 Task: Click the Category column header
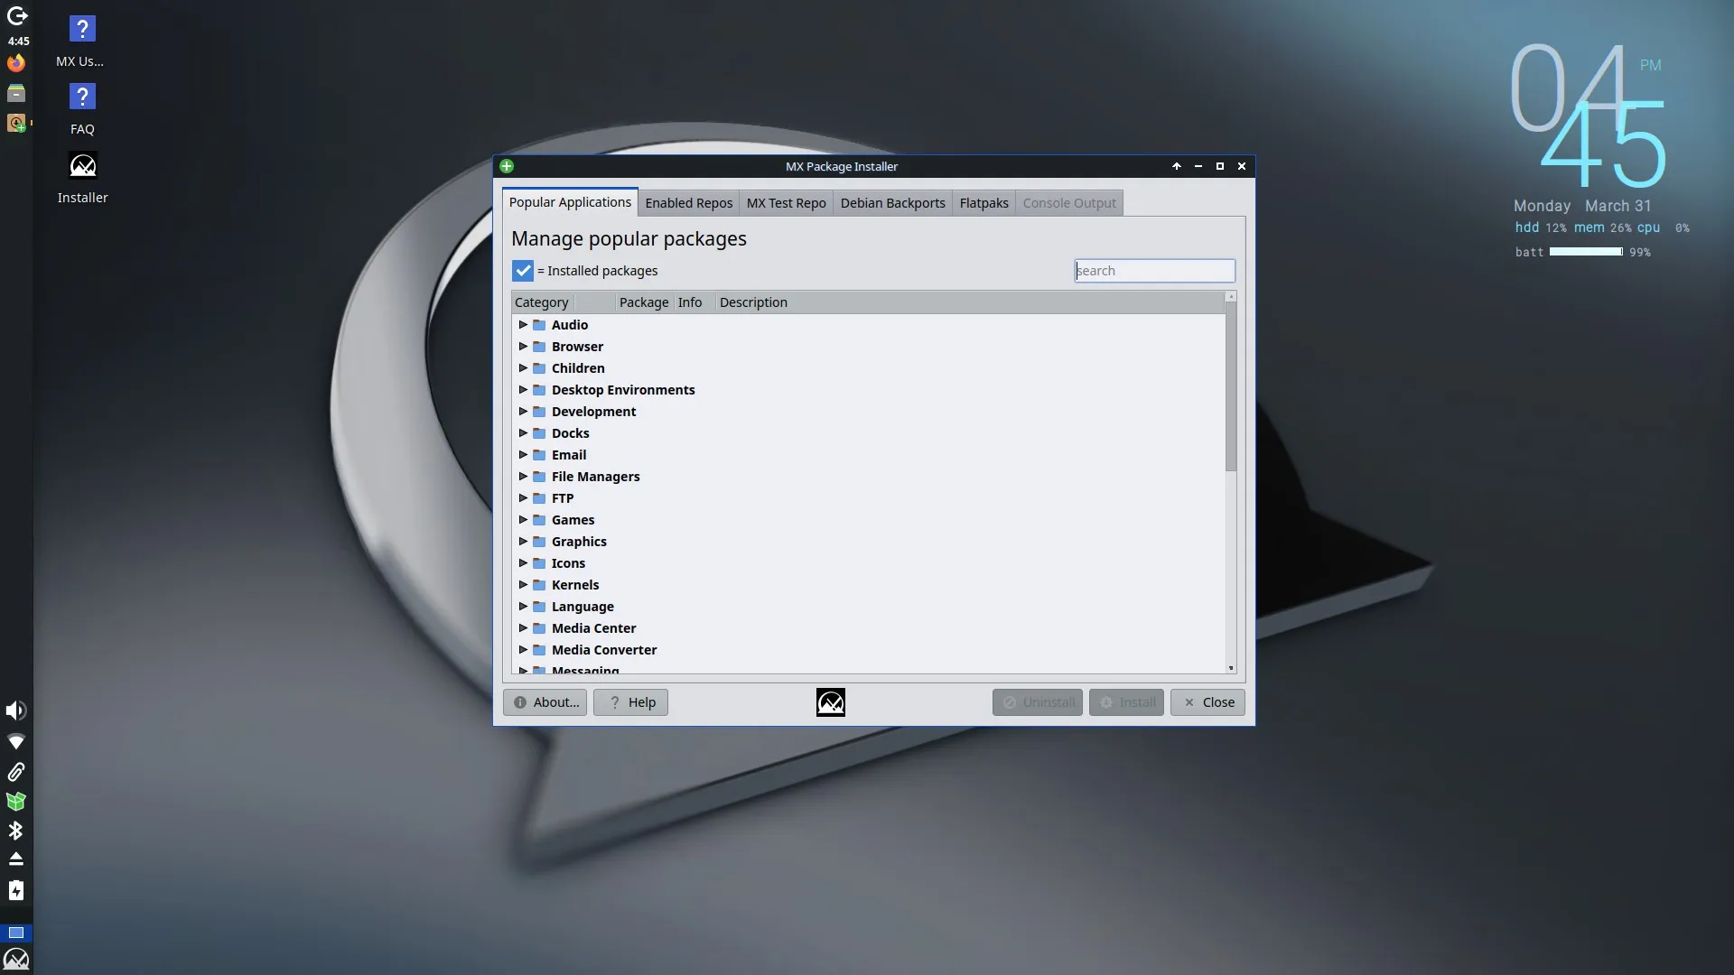[542, 302]
